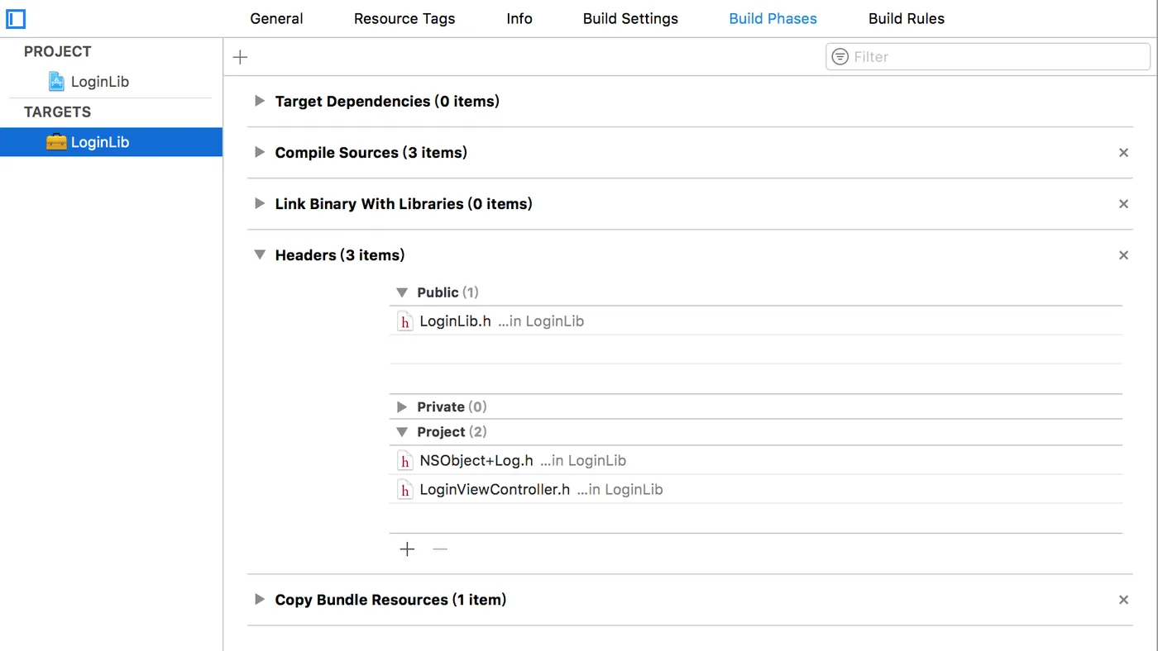The height and width of the screenshot is (651, 1158).
Task: Add a header file with plus button
Action: pyautogui.click(x=407, y=549)
